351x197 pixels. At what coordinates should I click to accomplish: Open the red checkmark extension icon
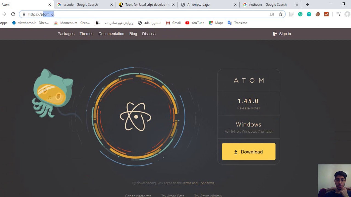point(326,14)
